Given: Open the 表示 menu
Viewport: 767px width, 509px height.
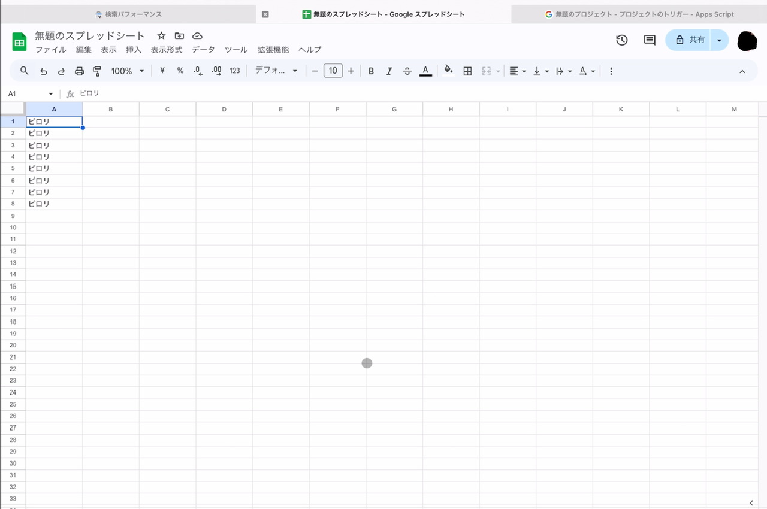Looking at the screenshot, I should (108, 50).
